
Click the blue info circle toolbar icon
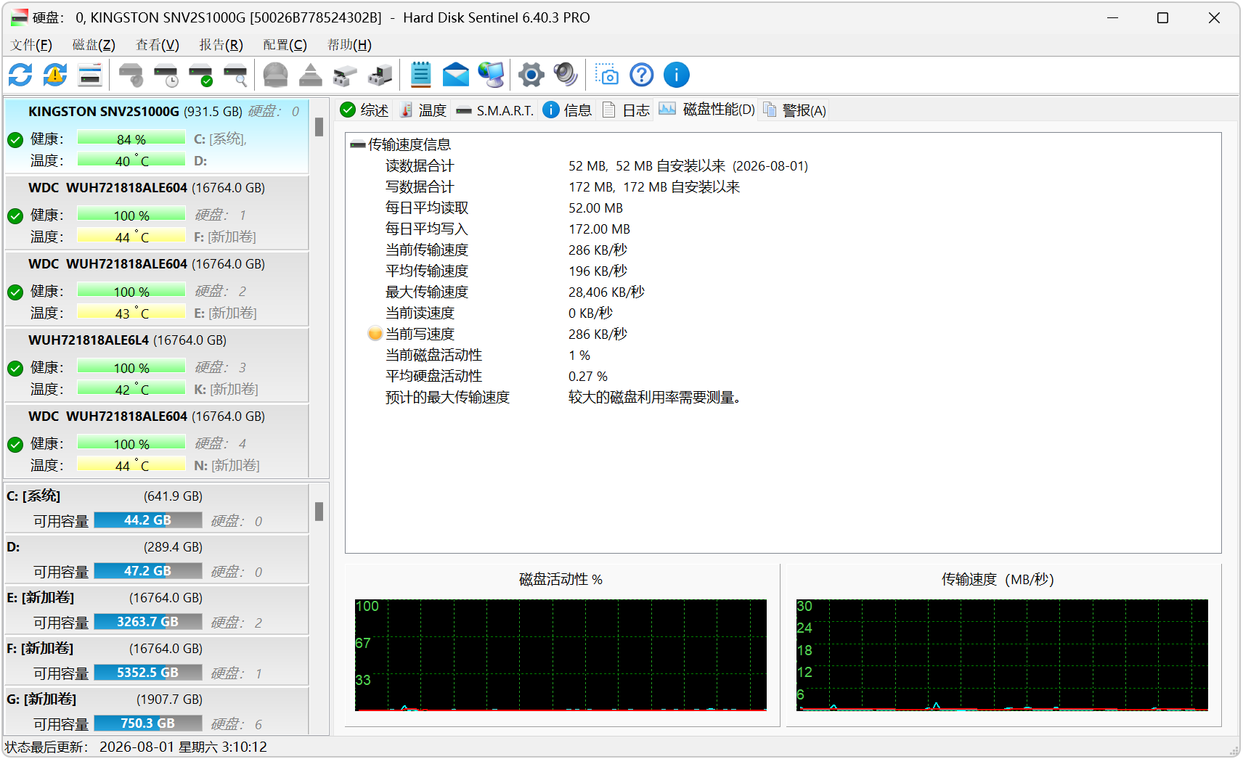(x=677, y=75)
